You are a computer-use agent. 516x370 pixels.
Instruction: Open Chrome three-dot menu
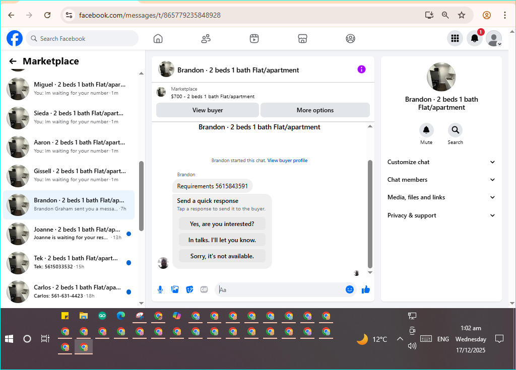[504, 15]
